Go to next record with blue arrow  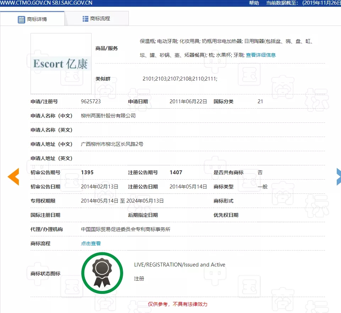[338, 177]
